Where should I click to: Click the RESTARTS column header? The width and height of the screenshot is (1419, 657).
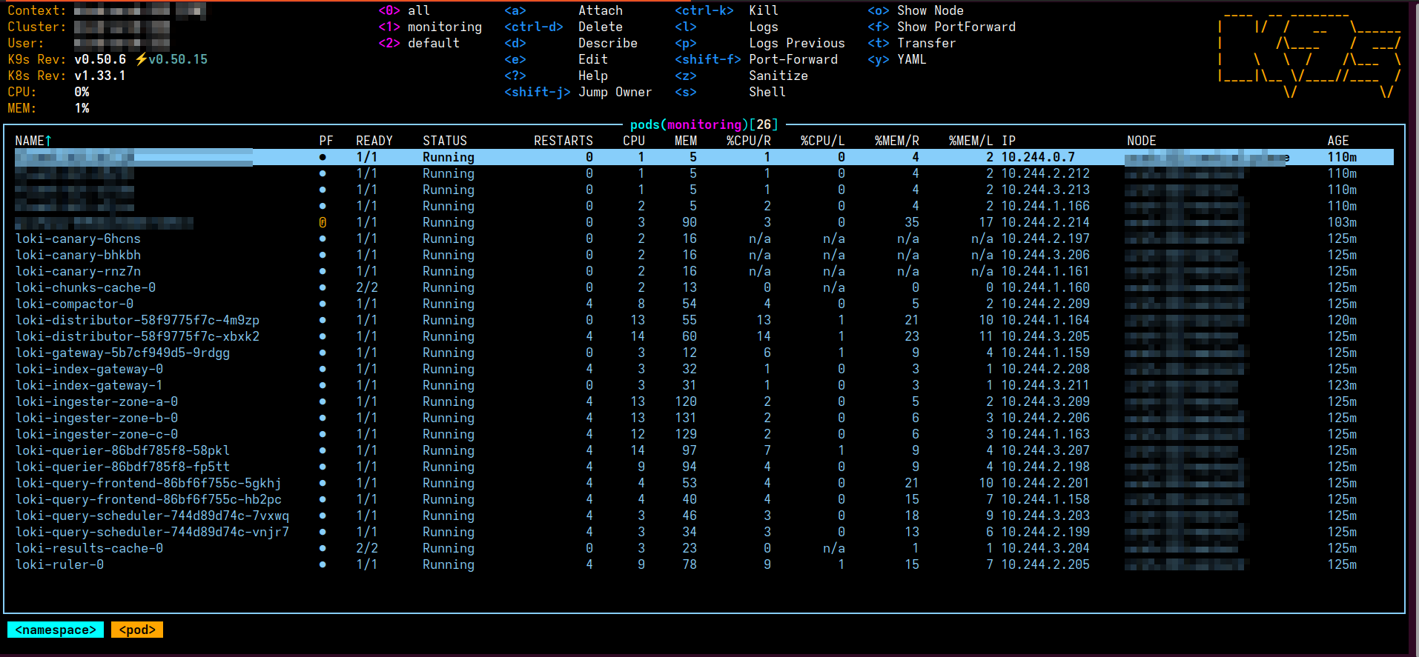click(x=563, y=141)
